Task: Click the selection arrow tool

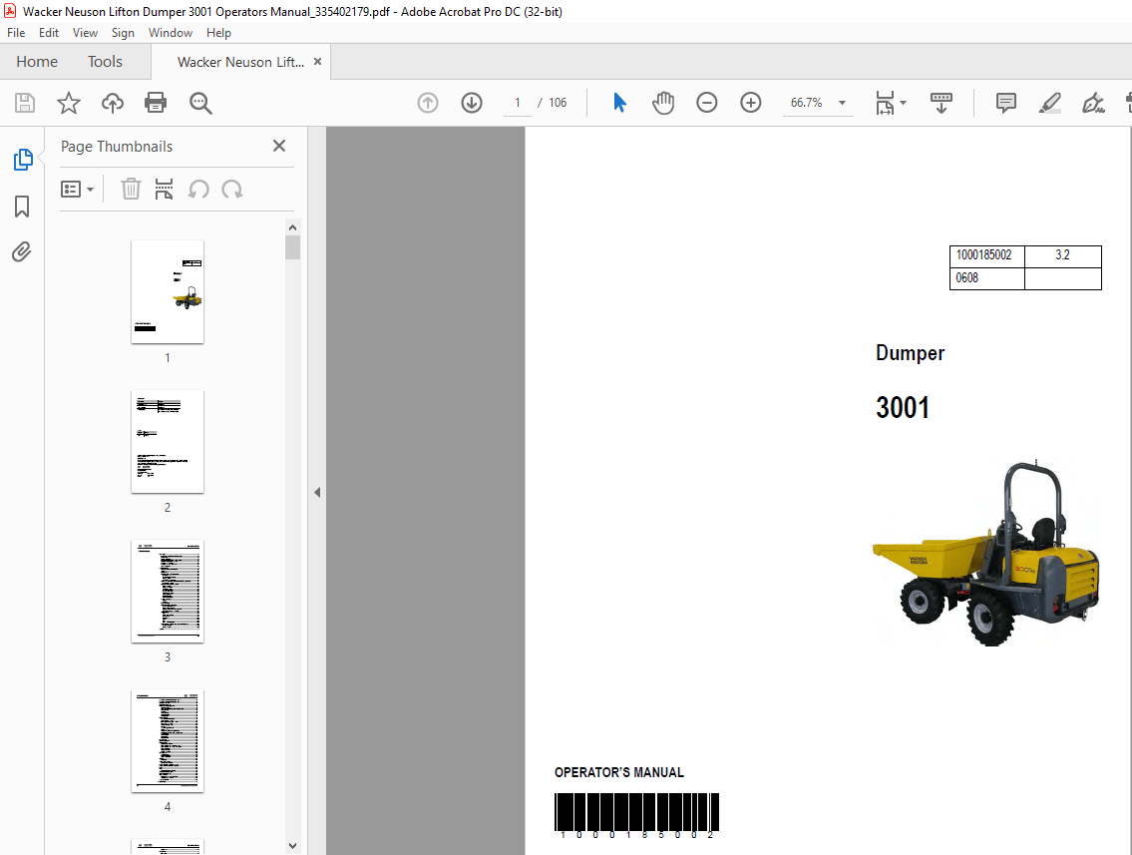Action: click(x=619, y=103)
